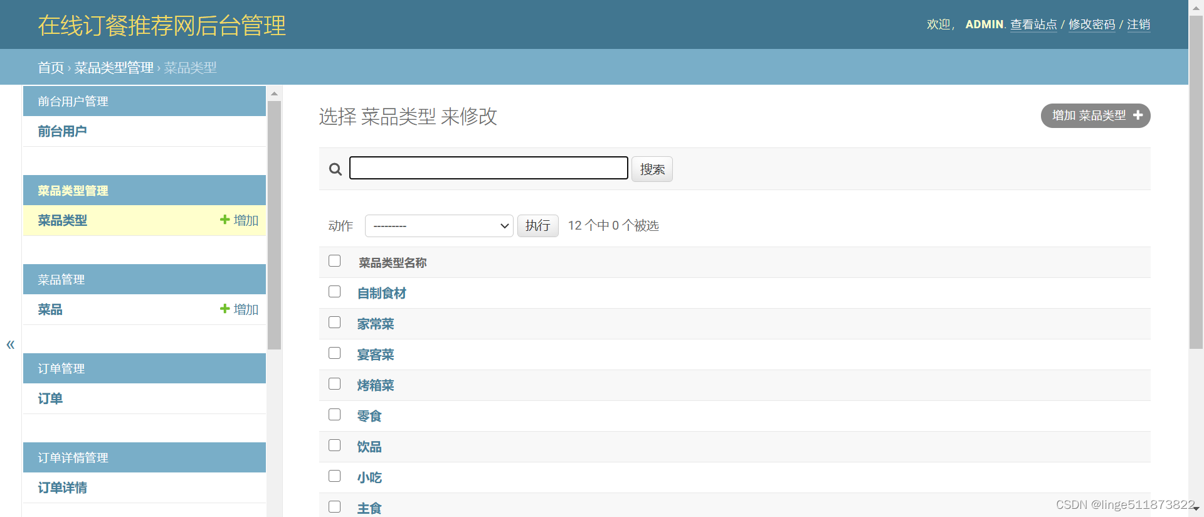Click 增加 菜品类型 button
1204x517 pixels.
click(1096, 115)
